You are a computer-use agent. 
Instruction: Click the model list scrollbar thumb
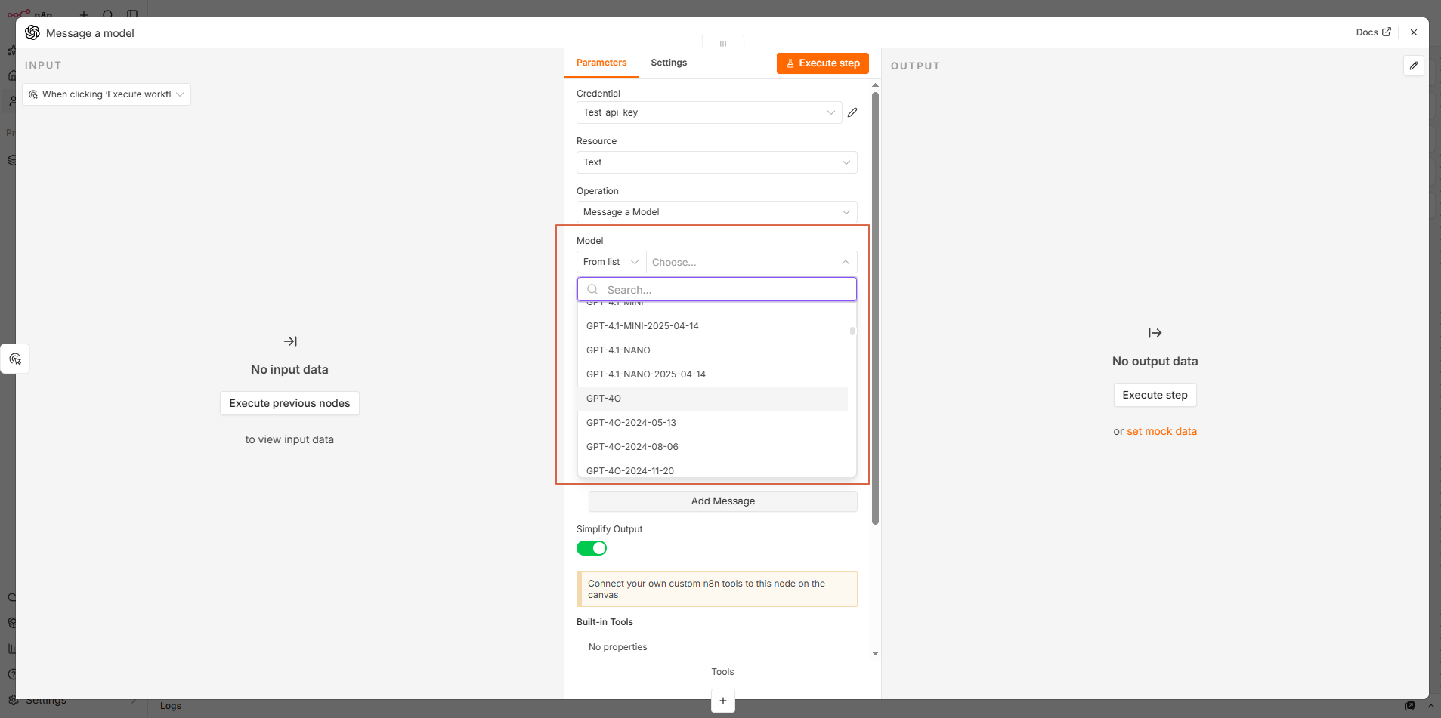pos(852,331)
